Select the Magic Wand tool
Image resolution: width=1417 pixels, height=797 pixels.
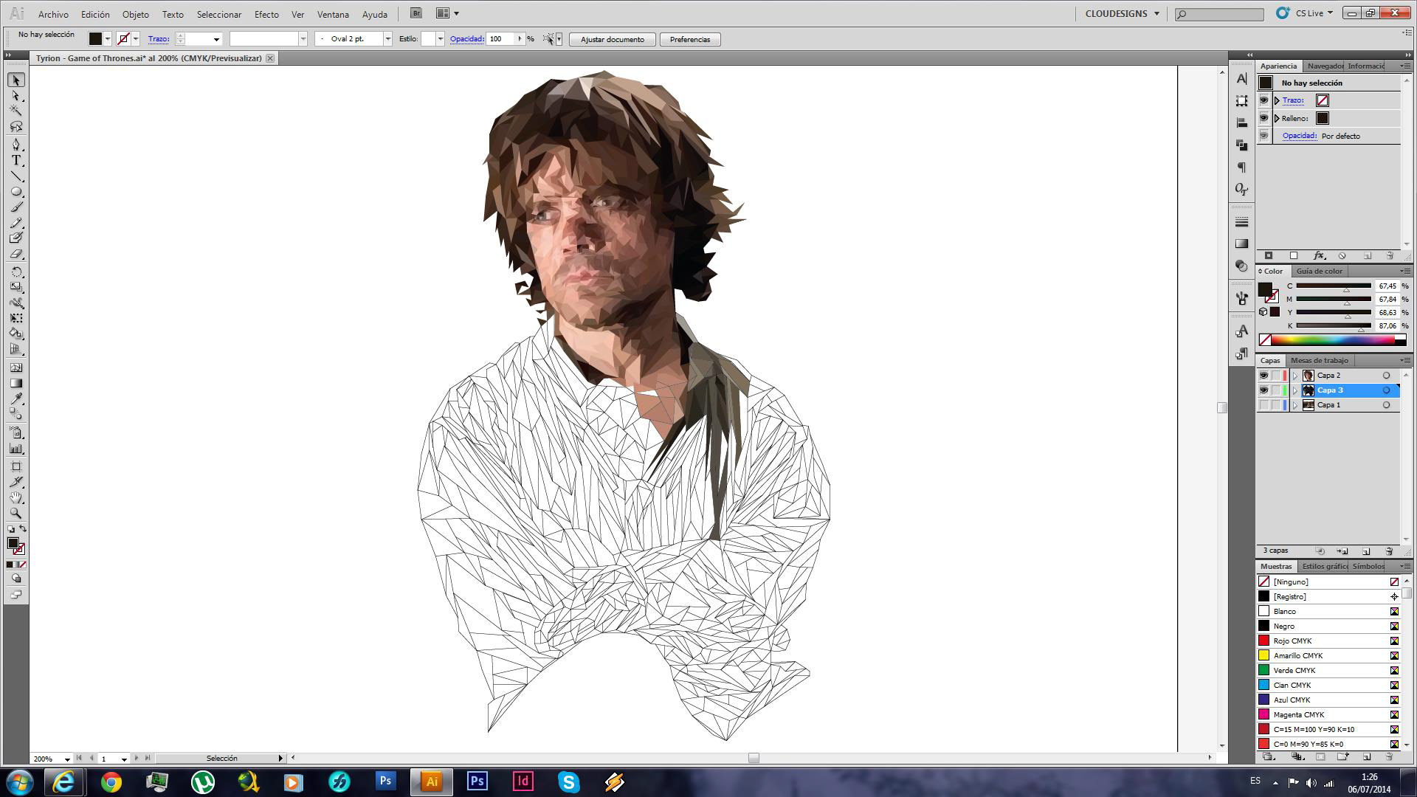16,111
